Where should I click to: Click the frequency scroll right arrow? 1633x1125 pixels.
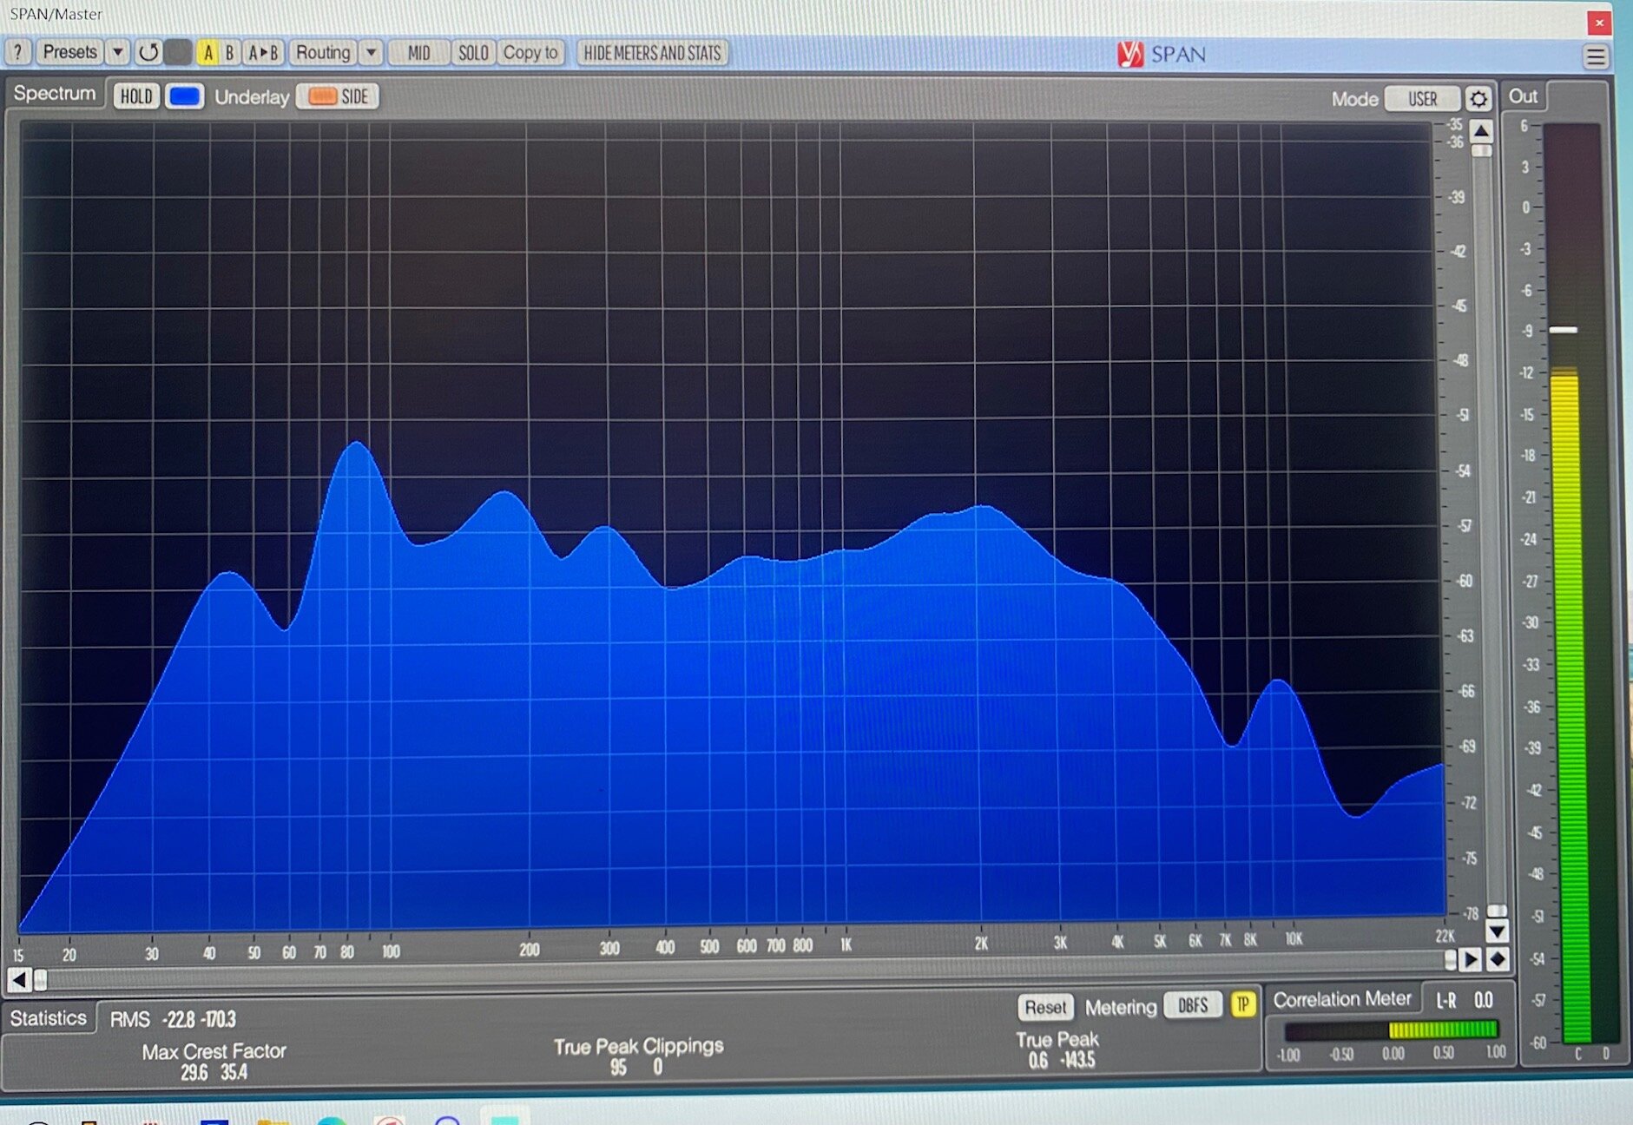1471,959
